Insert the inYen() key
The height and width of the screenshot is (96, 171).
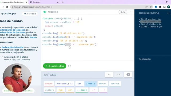pyautogui.click(x=91, y=83)
